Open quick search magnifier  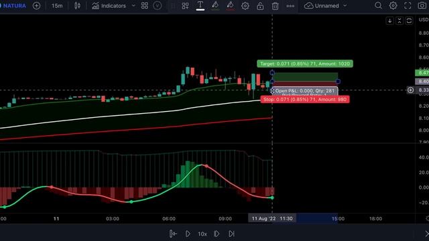coord(378,6)
